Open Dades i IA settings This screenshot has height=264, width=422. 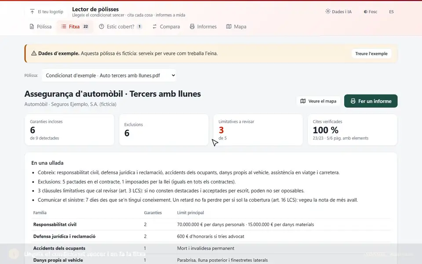(x=338, y=12)
